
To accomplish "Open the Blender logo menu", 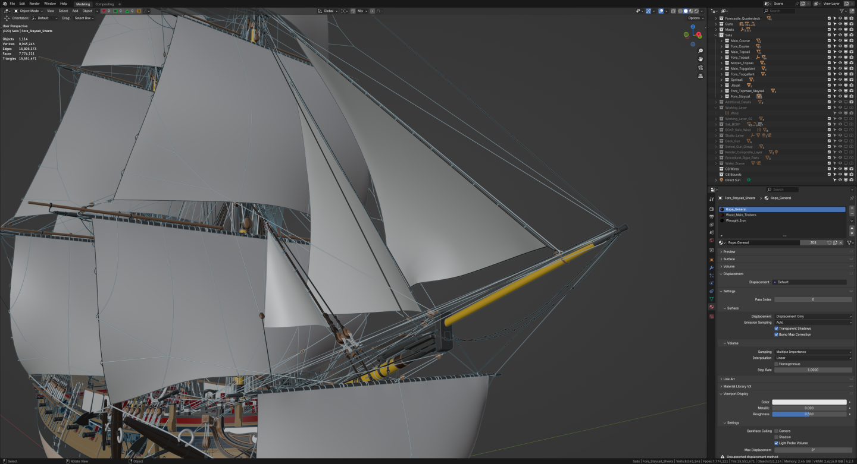I will tap(5, 4).
